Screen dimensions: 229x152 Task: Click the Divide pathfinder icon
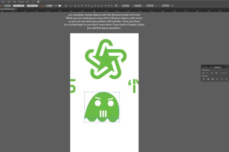coord(203,79)
